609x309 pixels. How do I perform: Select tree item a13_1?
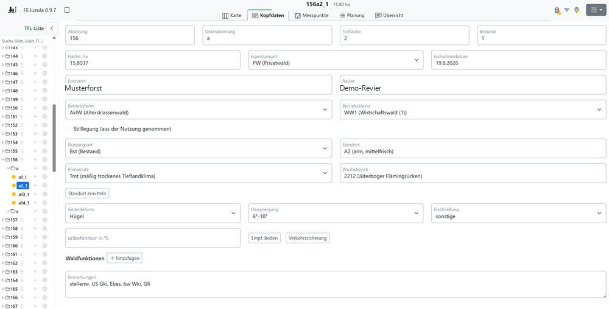[24, 194]
